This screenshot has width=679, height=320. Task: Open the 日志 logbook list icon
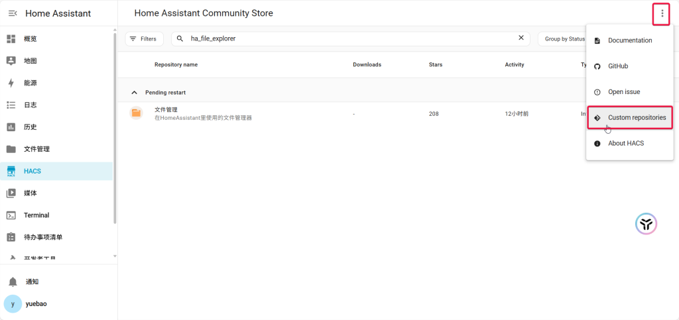coord(11,105)
